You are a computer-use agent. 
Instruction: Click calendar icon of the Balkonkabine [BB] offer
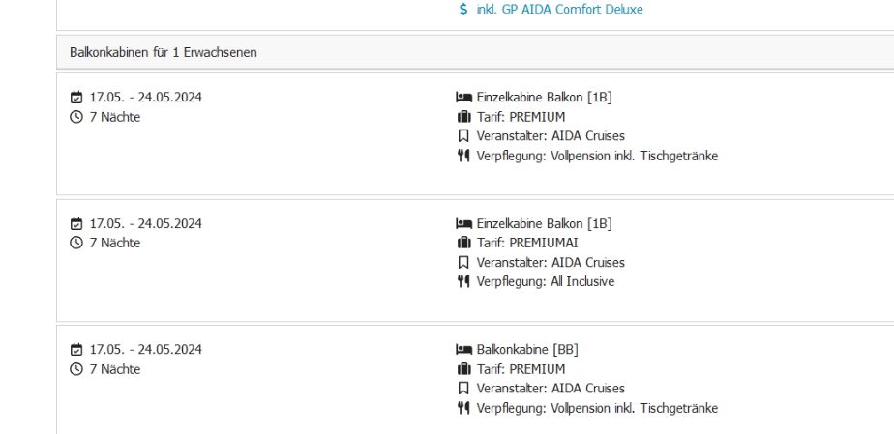[x=75, y=350]
